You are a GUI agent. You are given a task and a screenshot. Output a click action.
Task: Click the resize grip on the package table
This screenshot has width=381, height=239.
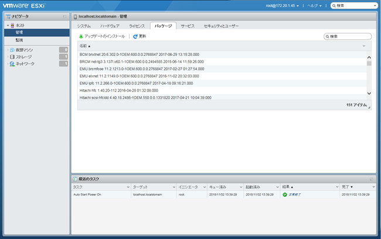(369, 107)
